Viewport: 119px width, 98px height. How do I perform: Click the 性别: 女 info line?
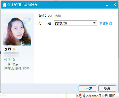10,60
